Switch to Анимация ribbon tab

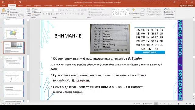[x=48, y=6]
